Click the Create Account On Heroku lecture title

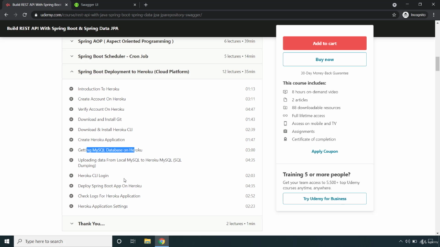102,99
